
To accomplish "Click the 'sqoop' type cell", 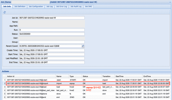I will pyautogui.click(x=72, y=83).
